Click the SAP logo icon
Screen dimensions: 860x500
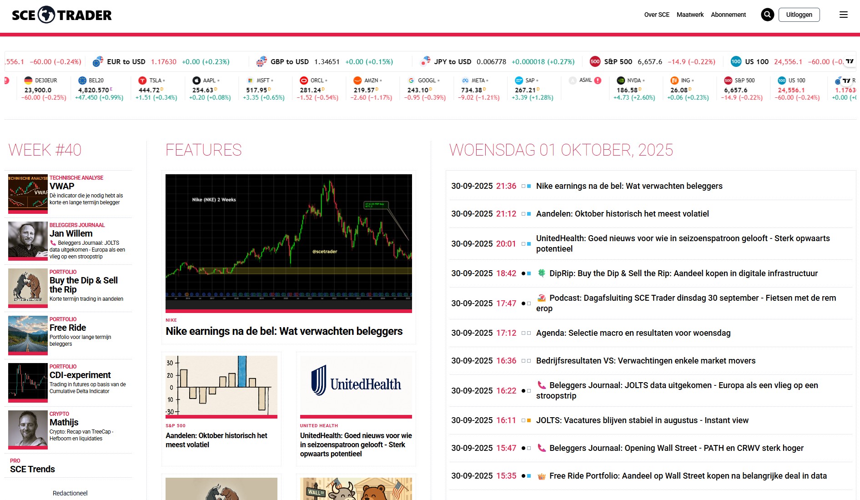point(519,81)
